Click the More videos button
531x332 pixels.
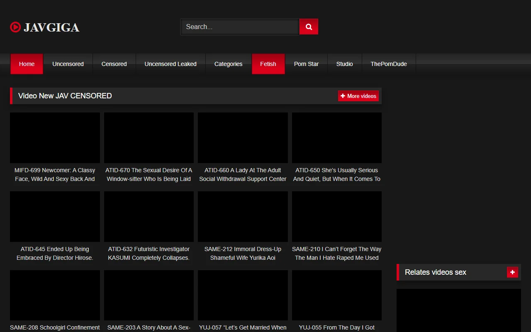[358, 96]
